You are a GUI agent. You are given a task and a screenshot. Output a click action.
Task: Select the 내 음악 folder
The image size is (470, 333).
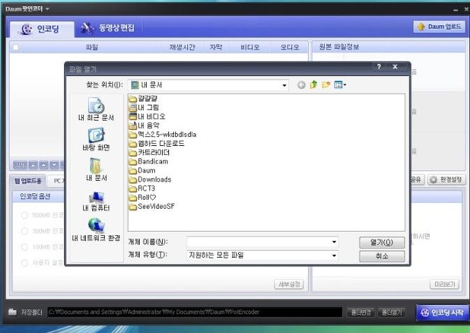click(144, 126)
